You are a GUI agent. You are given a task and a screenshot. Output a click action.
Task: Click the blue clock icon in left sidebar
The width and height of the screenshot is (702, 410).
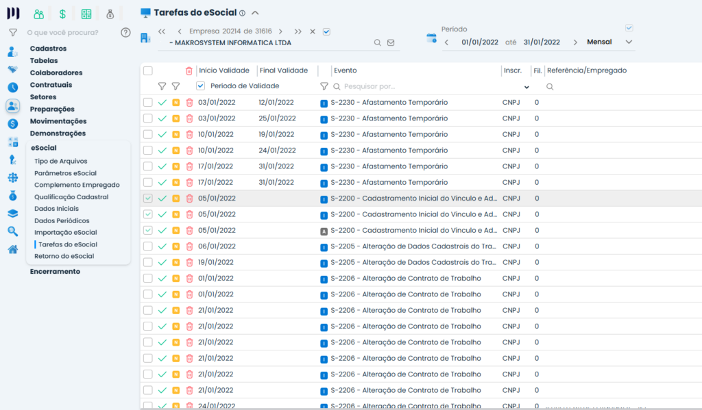12,88
